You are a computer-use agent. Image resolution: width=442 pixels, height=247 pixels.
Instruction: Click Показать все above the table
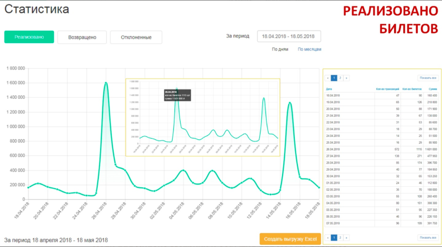click(x=428, y=78)
